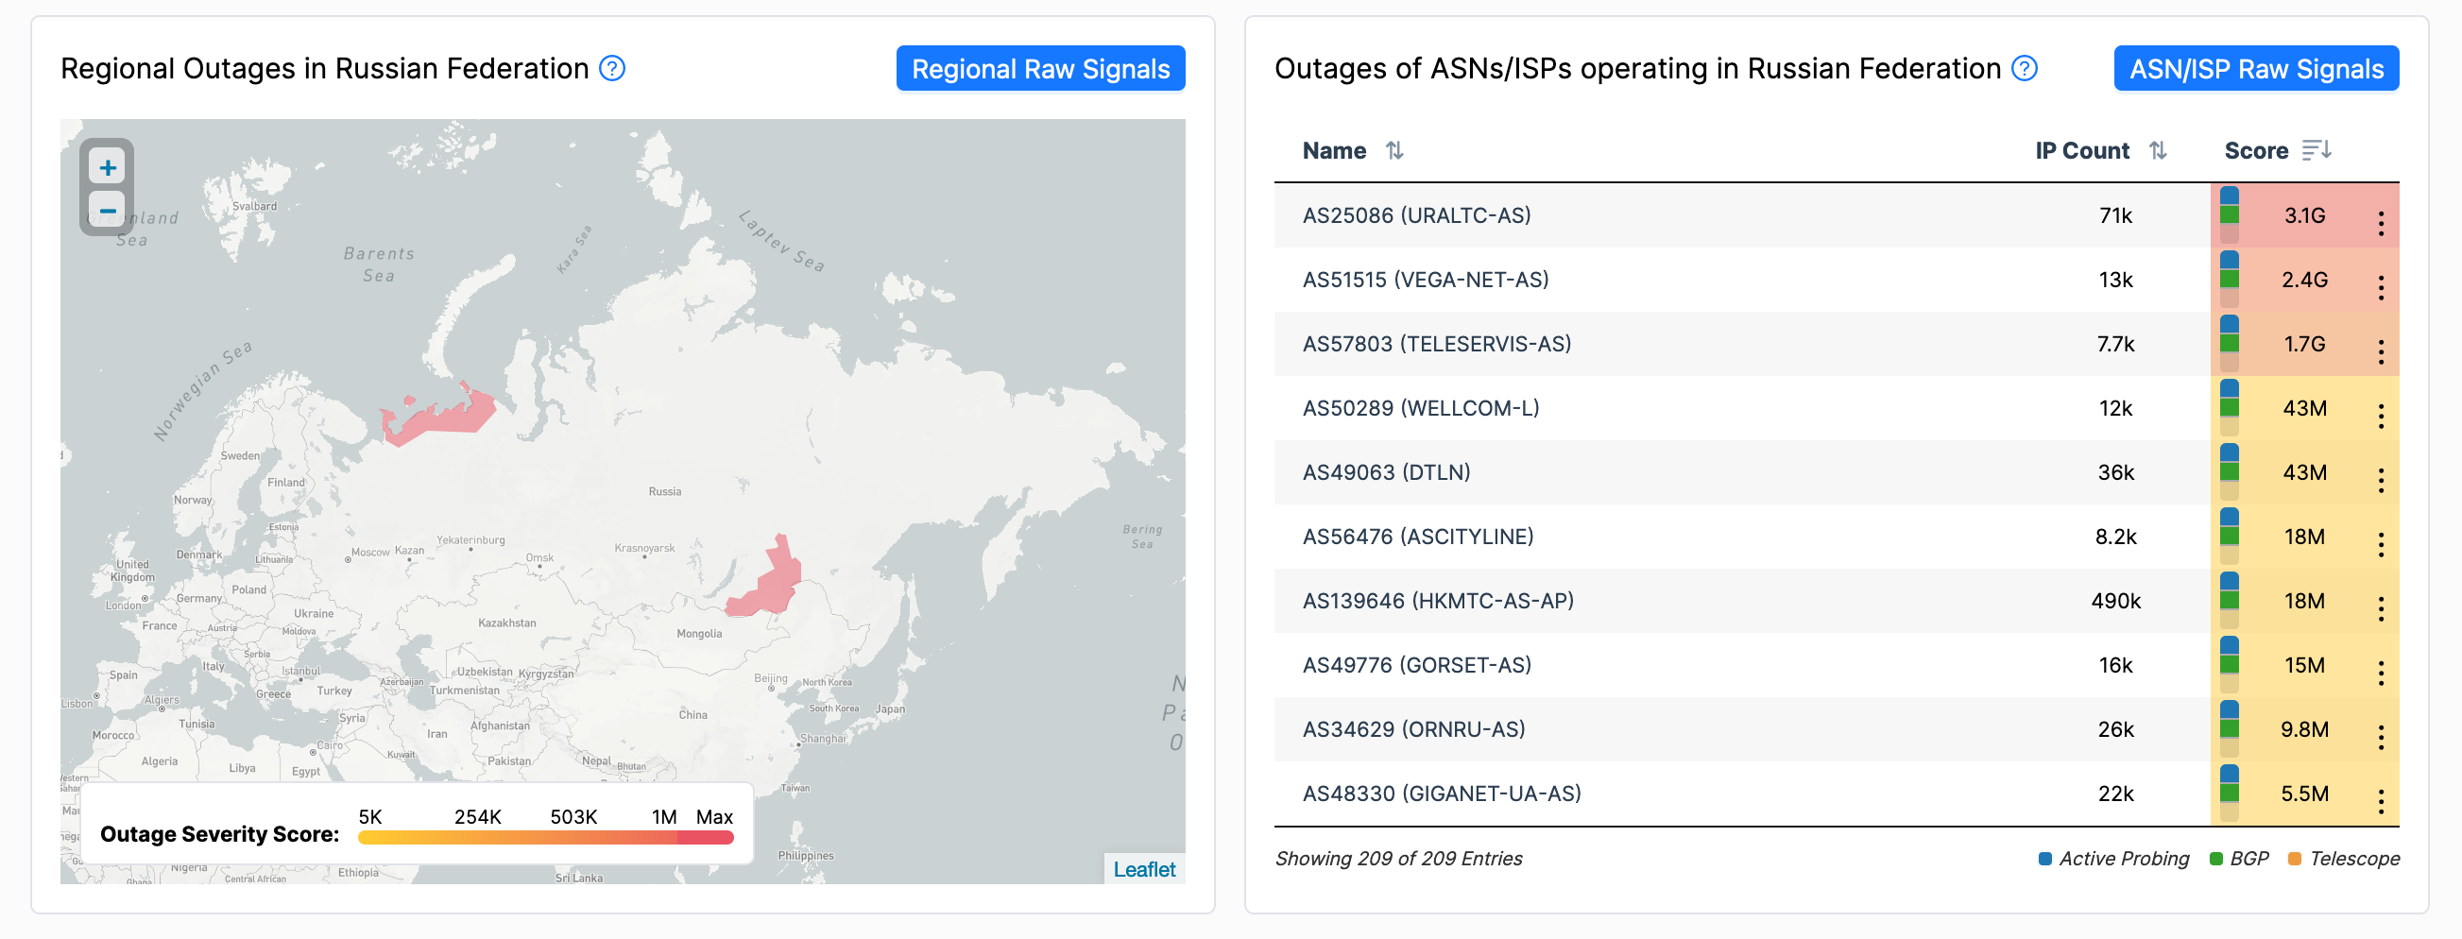Sort table by IP Count column
Viewport: 2462px width, 939px height.
tap(2158, 150)
